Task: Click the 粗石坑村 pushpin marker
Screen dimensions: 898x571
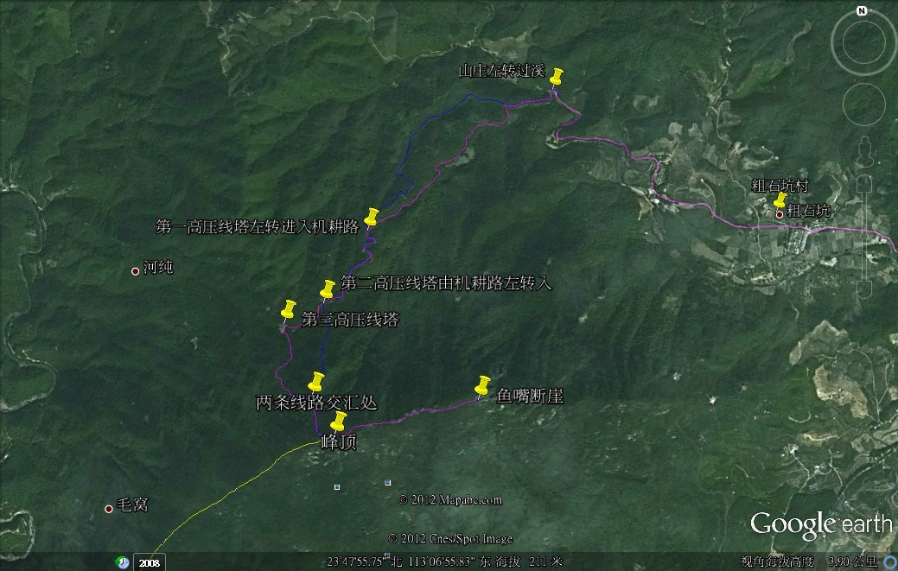Action: (x=781, y=200)
